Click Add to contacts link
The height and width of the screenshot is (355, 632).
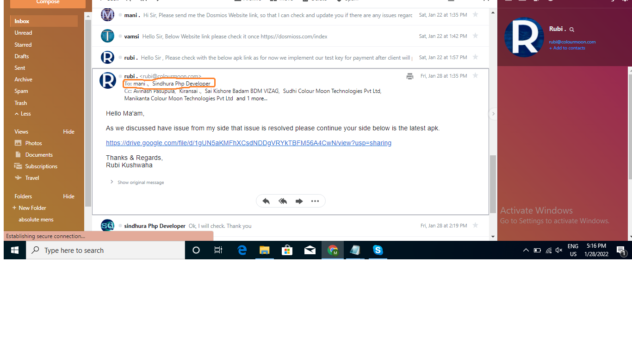(567, 48)
